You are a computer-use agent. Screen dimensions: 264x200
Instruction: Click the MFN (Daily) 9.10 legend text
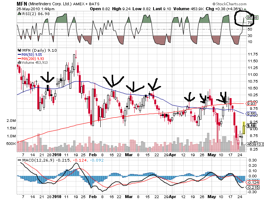tap(40, 50)
